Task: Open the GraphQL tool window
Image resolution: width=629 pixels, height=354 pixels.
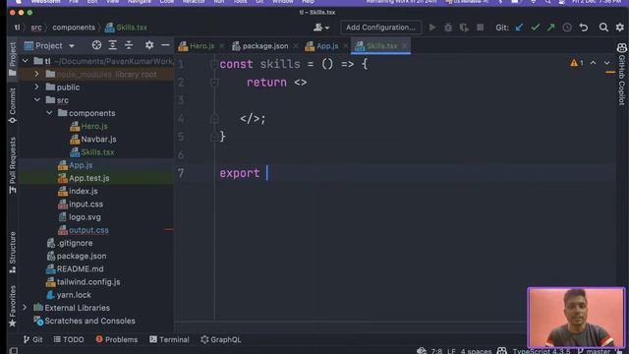Action: [x=221, y=339]
